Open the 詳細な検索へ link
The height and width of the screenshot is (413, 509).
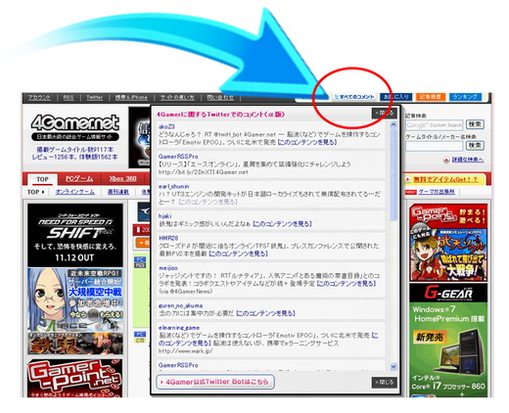[x=467, y=160]
